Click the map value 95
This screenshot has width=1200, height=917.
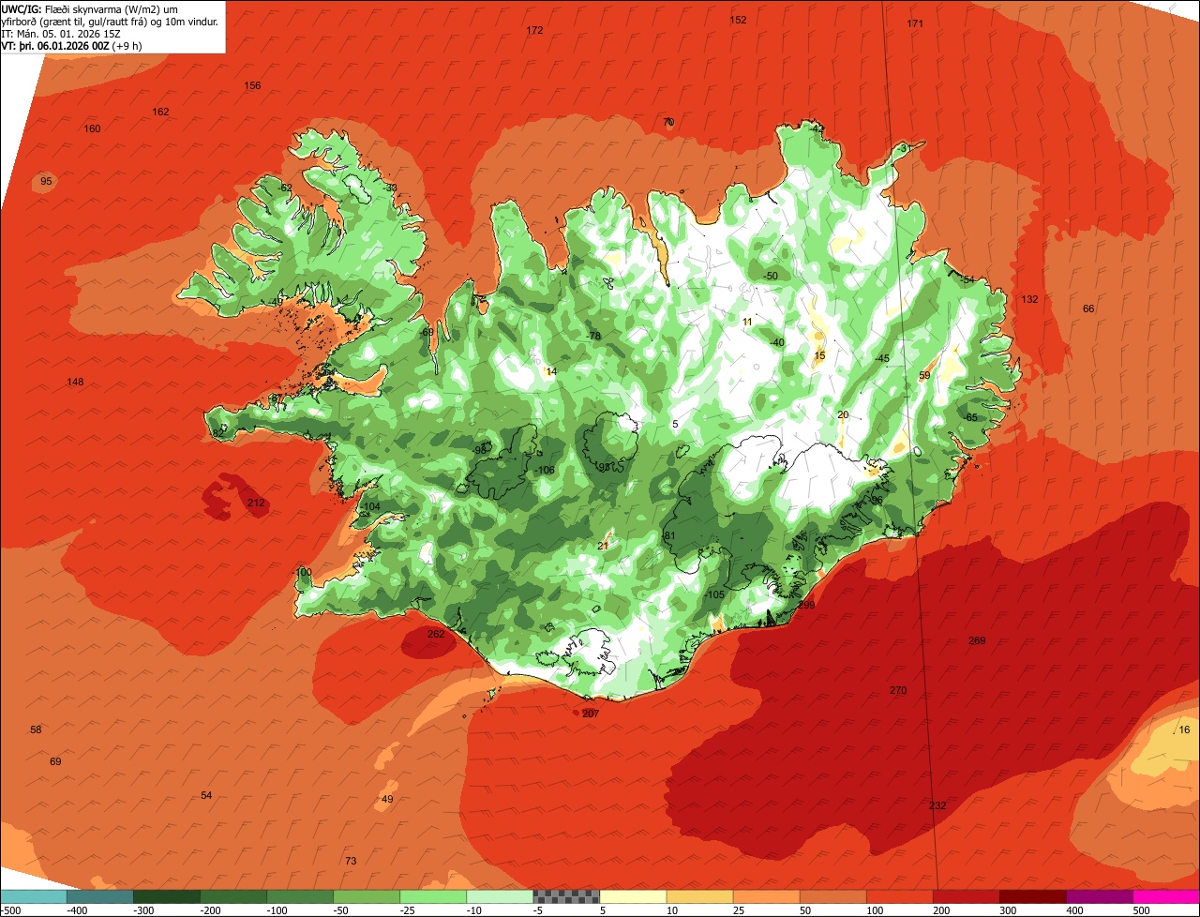[46, 181]
